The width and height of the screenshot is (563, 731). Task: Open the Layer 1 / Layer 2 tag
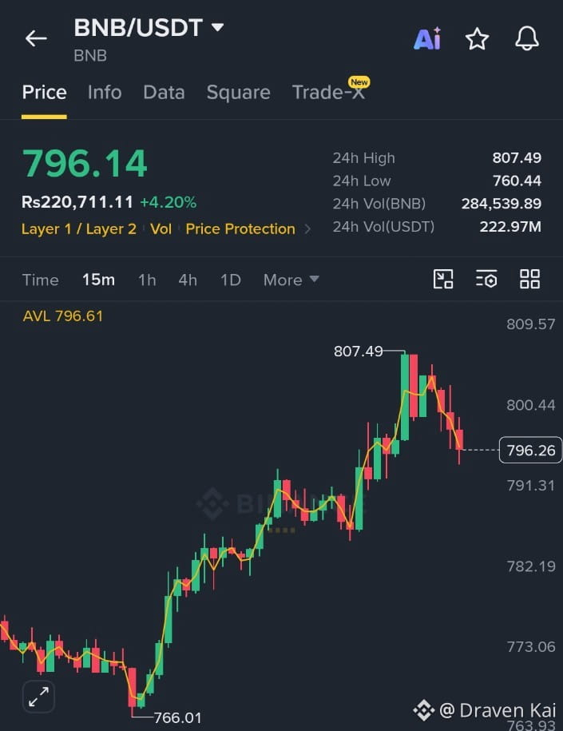click(79, 229)
